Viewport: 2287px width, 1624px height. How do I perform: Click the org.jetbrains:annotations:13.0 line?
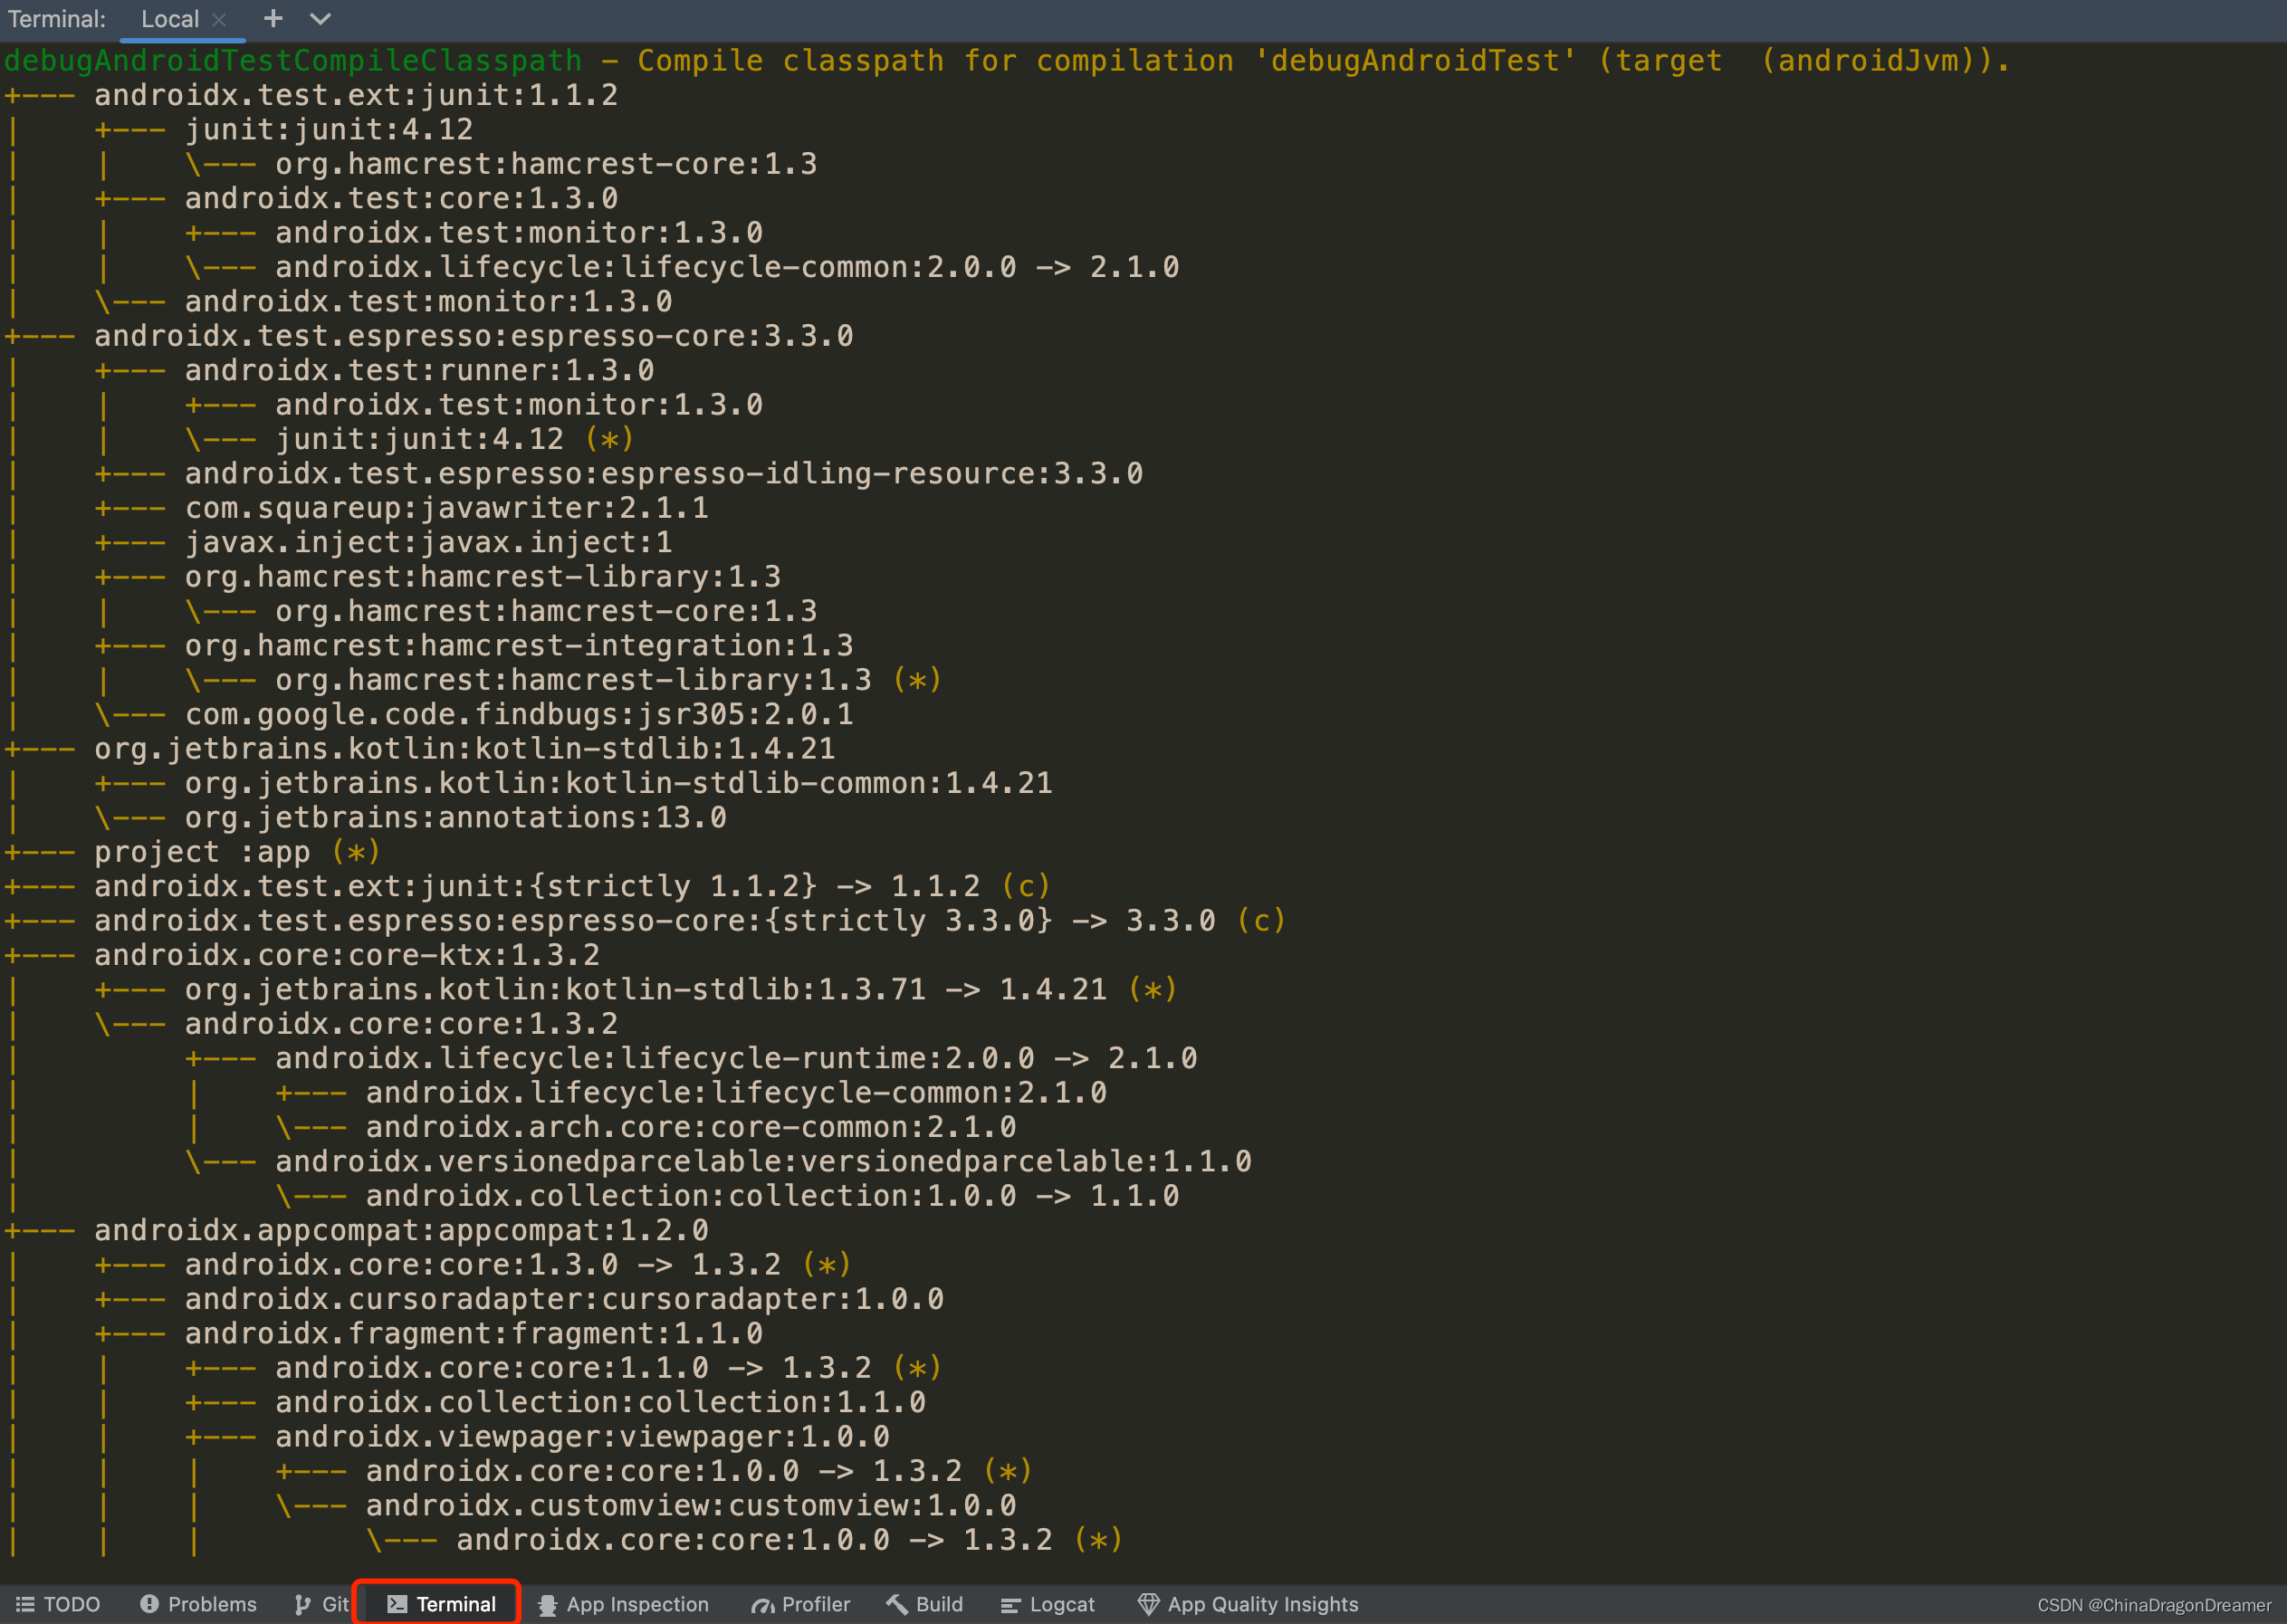[456, 817]
